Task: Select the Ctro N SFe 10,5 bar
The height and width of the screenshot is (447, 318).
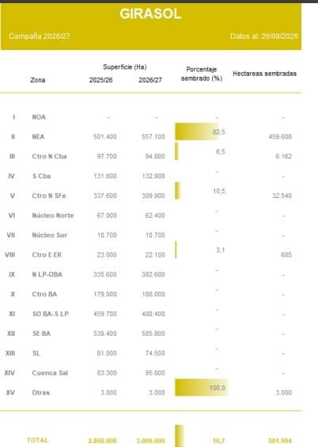Action: click(177, 191)
